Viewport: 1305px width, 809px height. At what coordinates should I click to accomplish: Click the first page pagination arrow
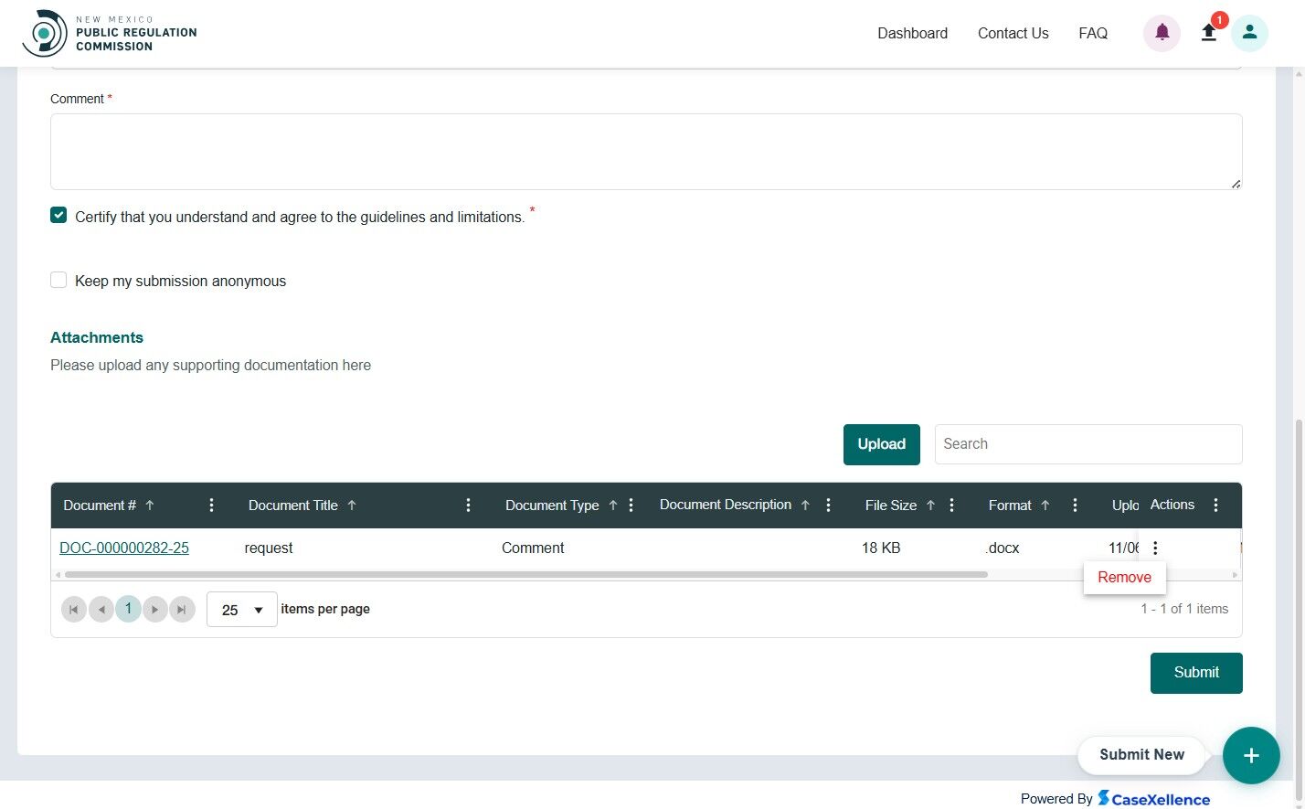point(74,609)
